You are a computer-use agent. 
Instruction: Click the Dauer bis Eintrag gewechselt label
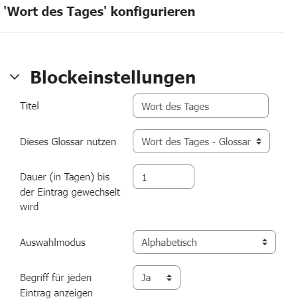click(x=70, y=192)
